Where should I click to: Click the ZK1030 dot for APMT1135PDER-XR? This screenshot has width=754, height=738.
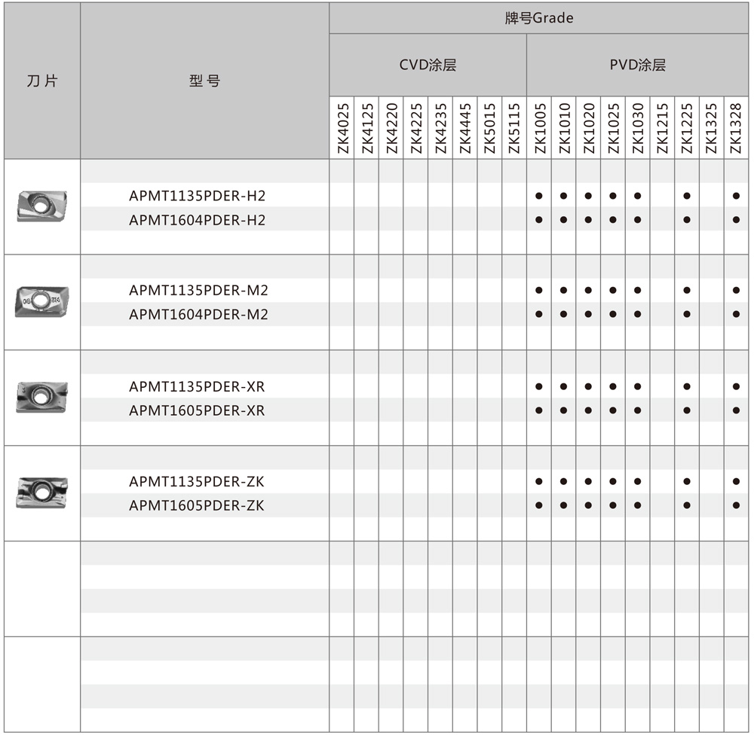(637, 387)
